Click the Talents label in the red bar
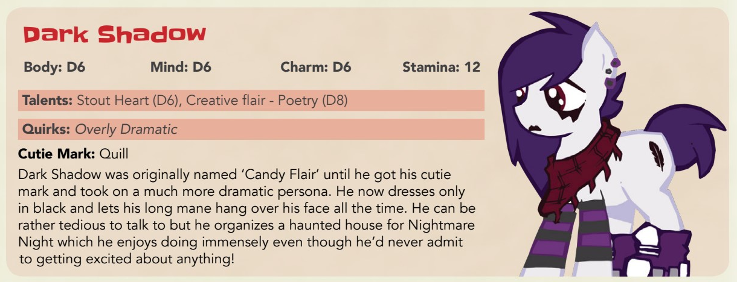This screenshot has height=282, width=737. pyautogui.click(x=48, y=100)
